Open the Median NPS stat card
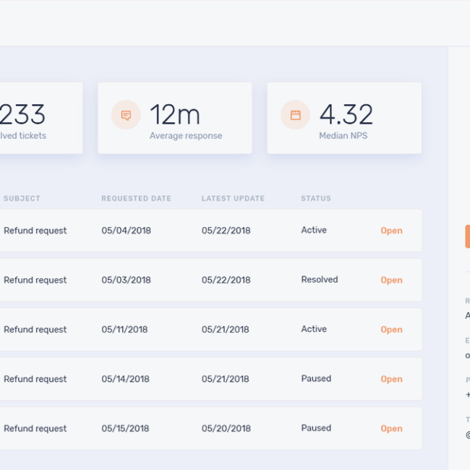Viewport: 470px width, 470px height. coord(344,118)
